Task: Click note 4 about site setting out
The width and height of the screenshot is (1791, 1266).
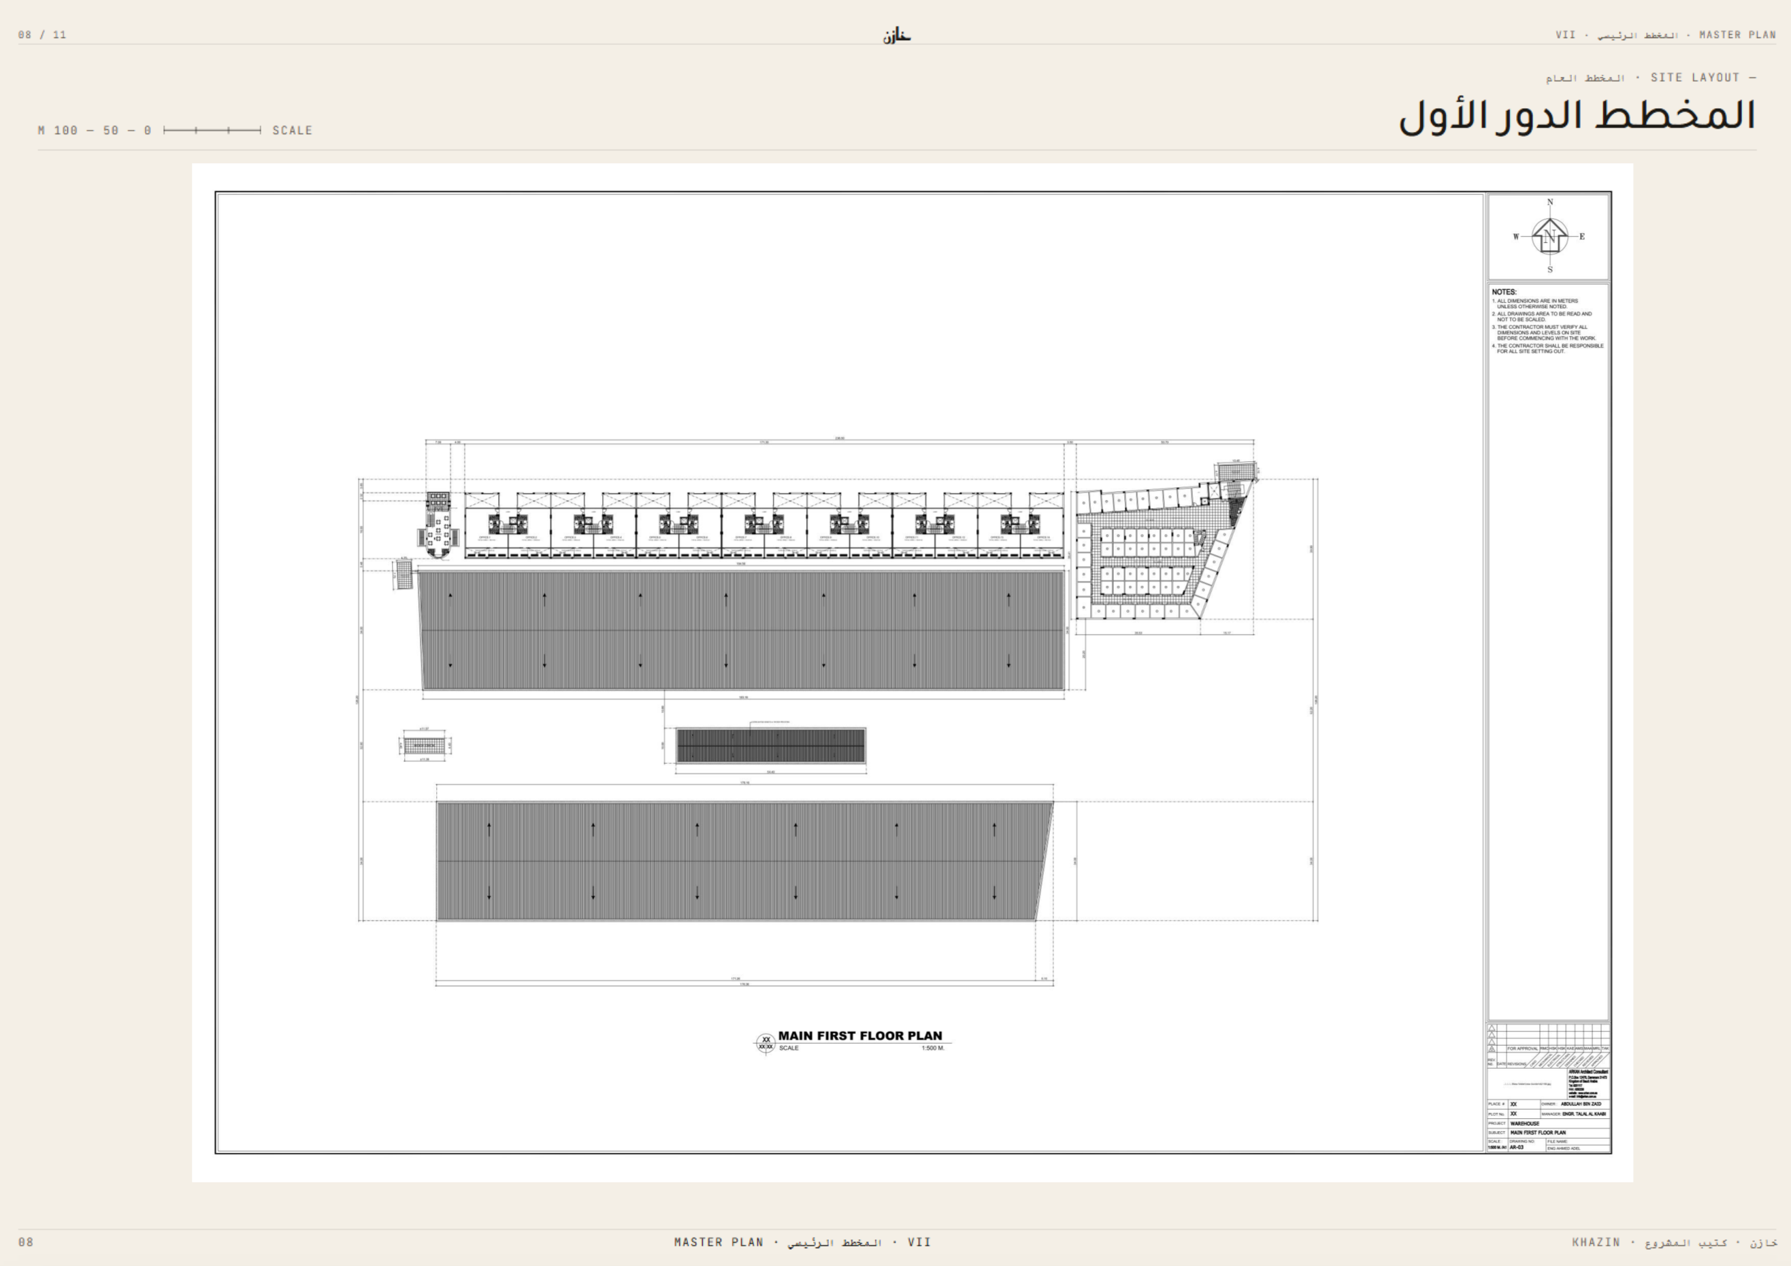Action: pyautogui.click(x=1547, y=349)
